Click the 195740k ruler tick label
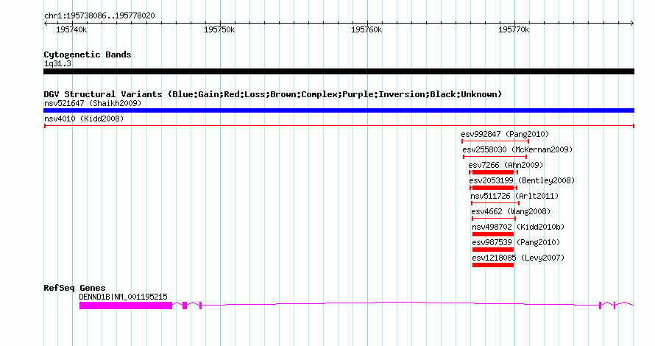 71,29
